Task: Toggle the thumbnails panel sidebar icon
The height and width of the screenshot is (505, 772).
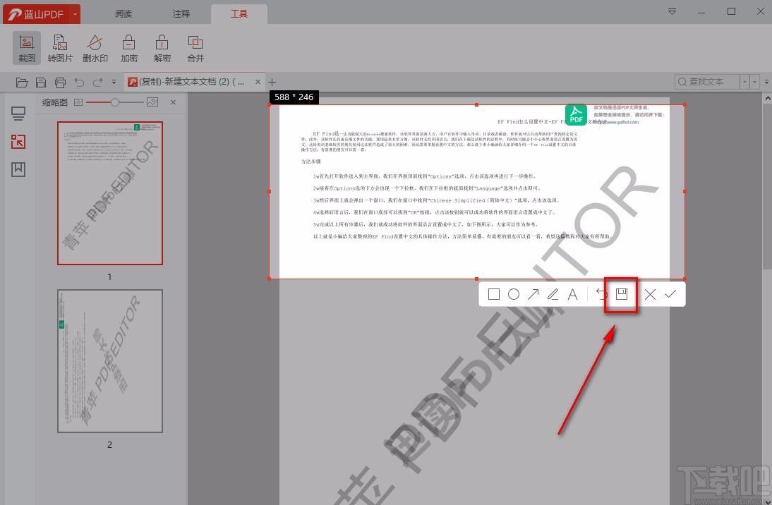Action: point(18,142)
